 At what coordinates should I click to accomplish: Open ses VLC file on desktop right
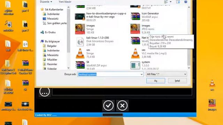pos(212,85)
